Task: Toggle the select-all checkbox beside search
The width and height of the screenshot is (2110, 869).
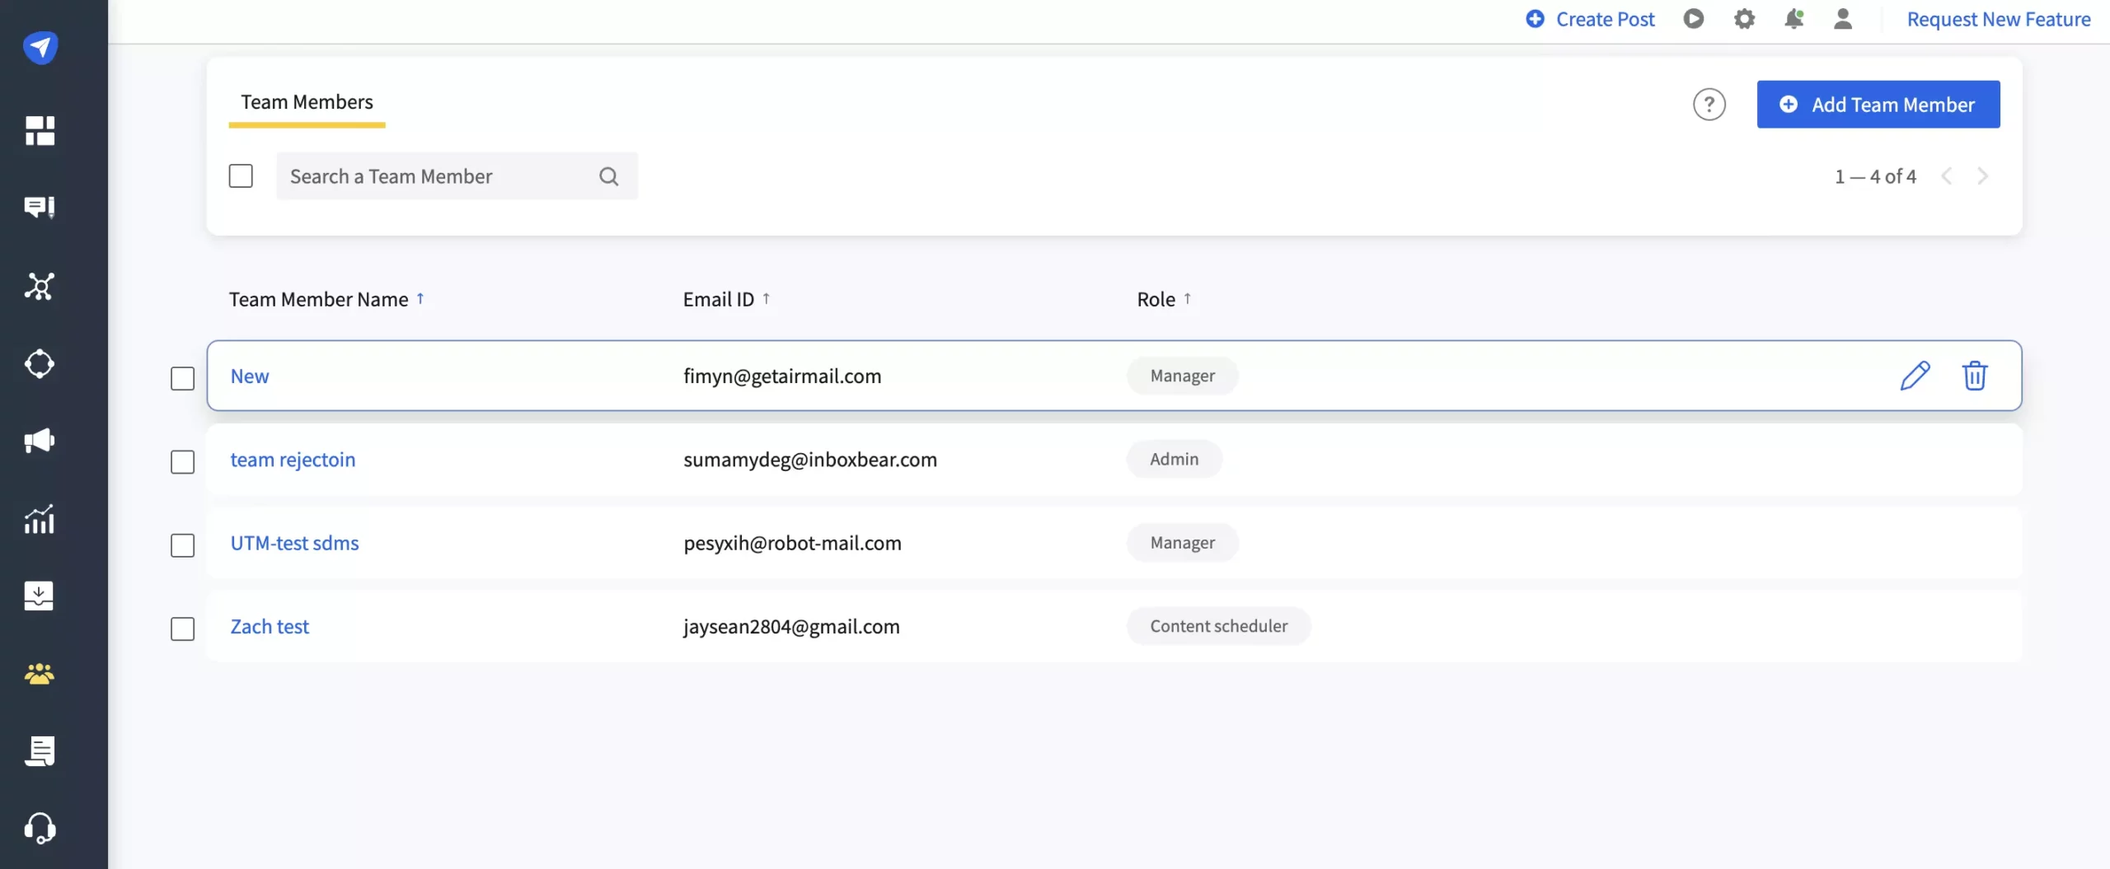Action: coord(241,176)
